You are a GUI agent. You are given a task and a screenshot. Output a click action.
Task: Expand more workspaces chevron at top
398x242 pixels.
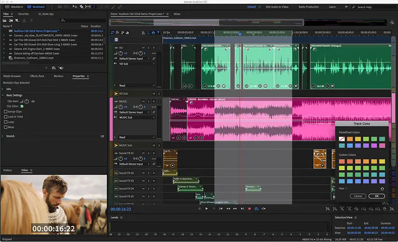(346, 7)
